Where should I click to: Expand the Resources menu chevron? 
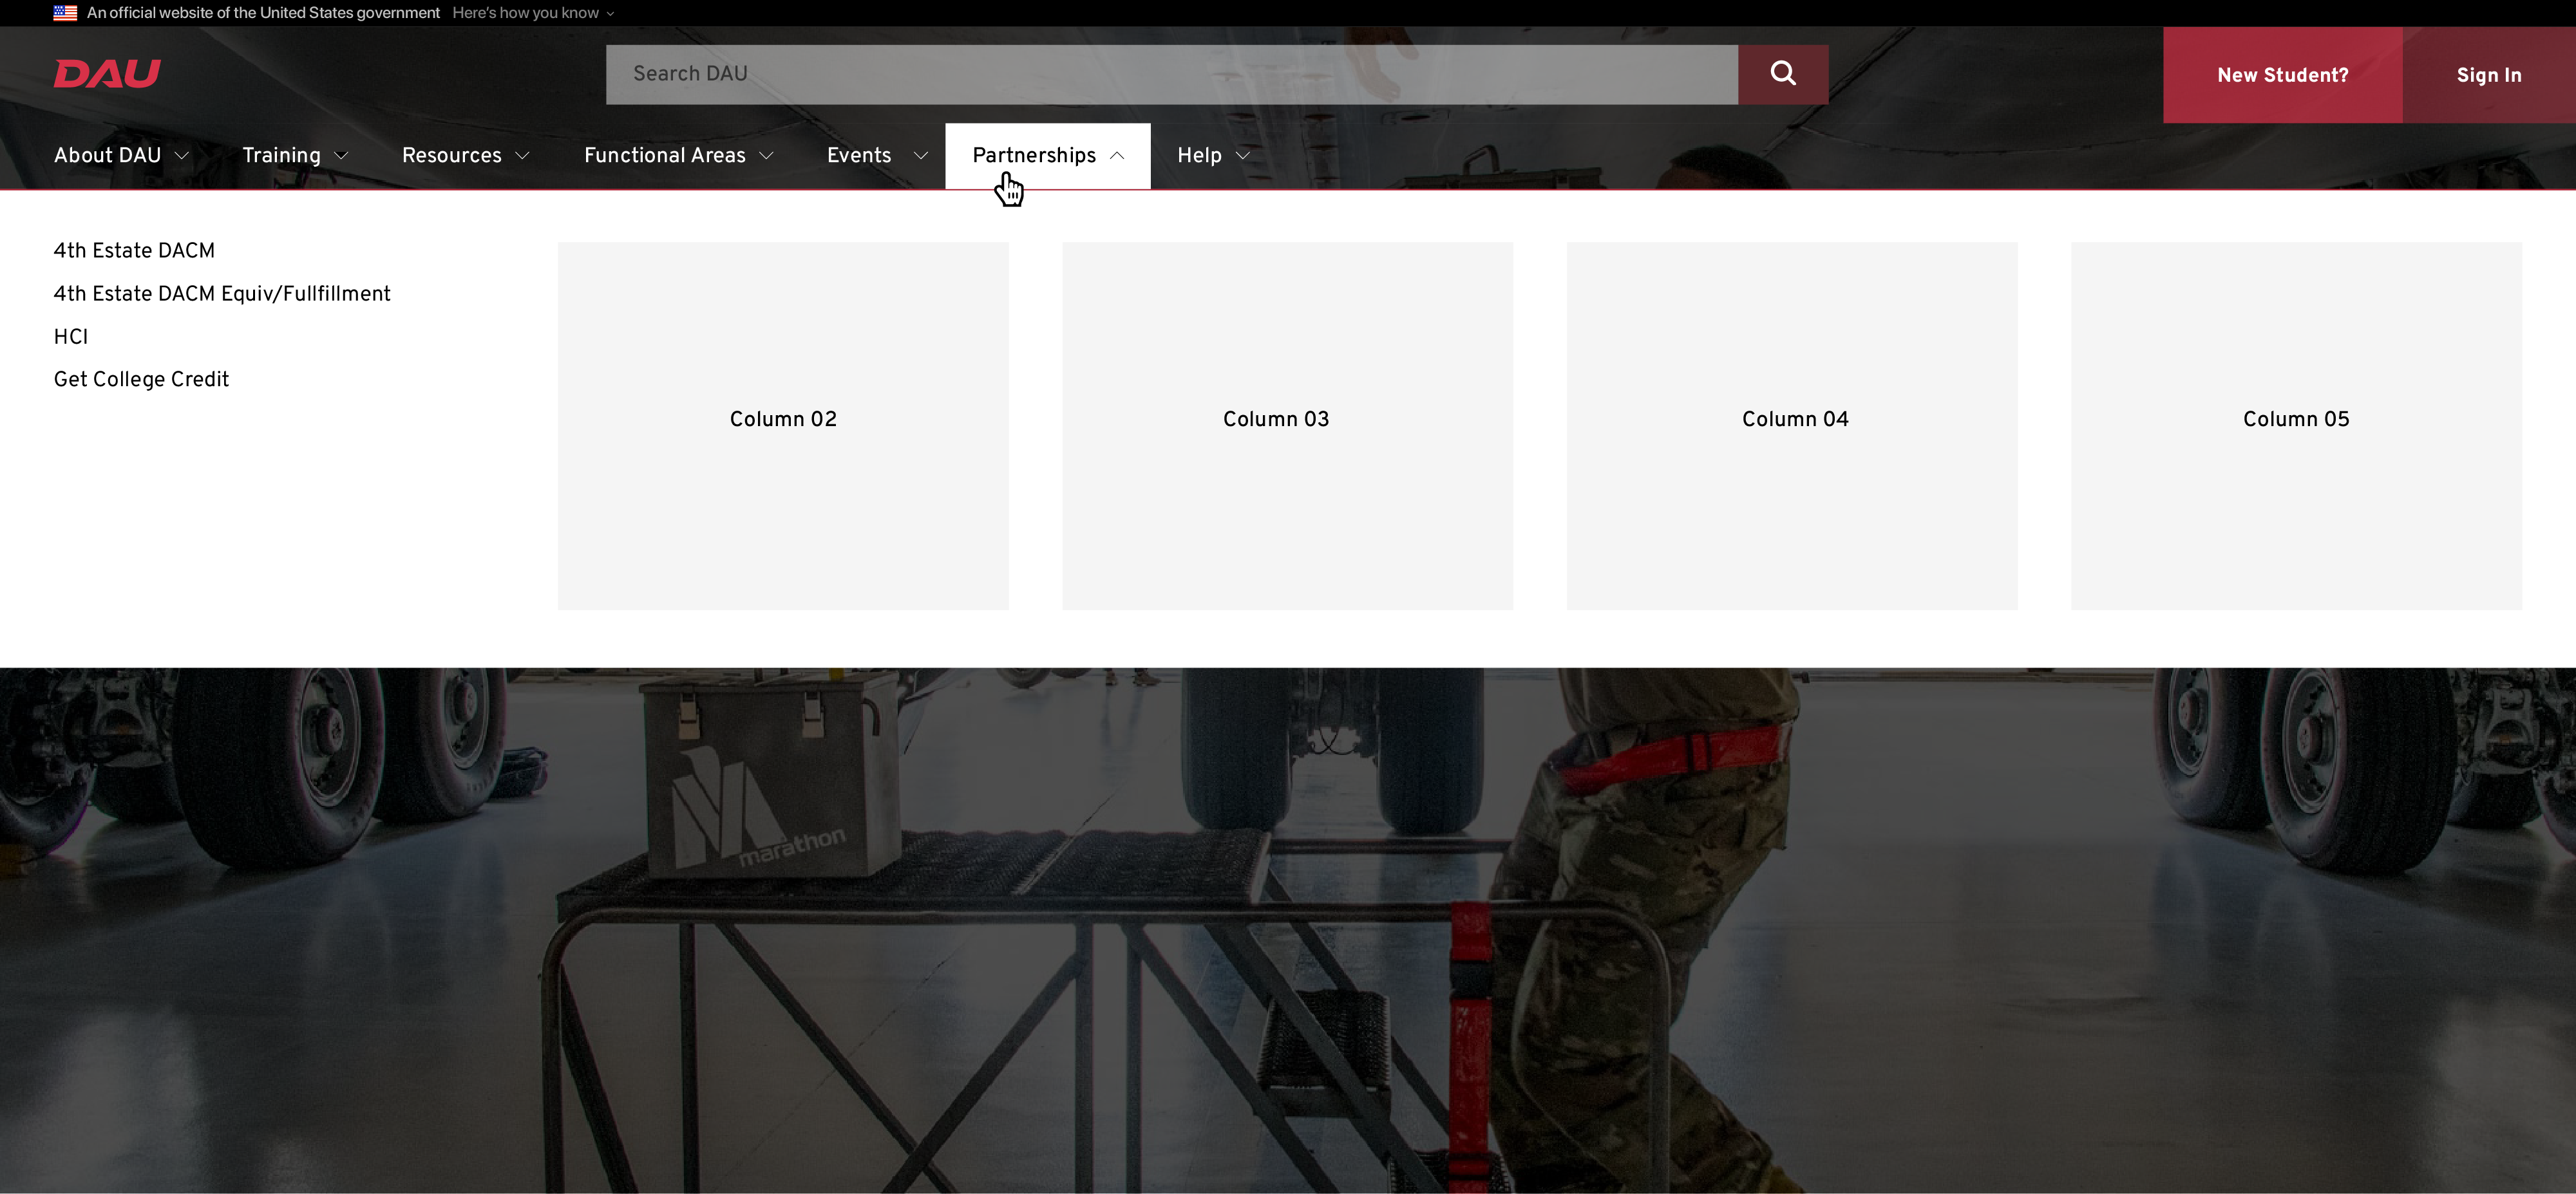522,156
